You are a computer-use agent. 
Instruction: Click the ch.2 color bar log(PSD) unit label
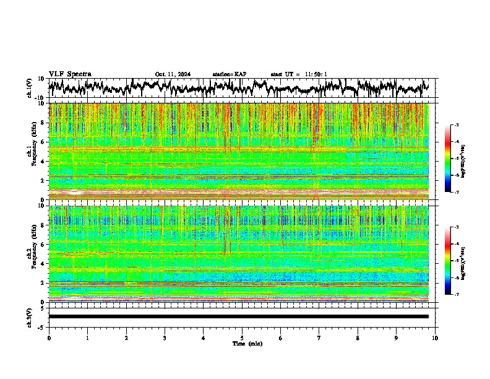pos(463,263)
